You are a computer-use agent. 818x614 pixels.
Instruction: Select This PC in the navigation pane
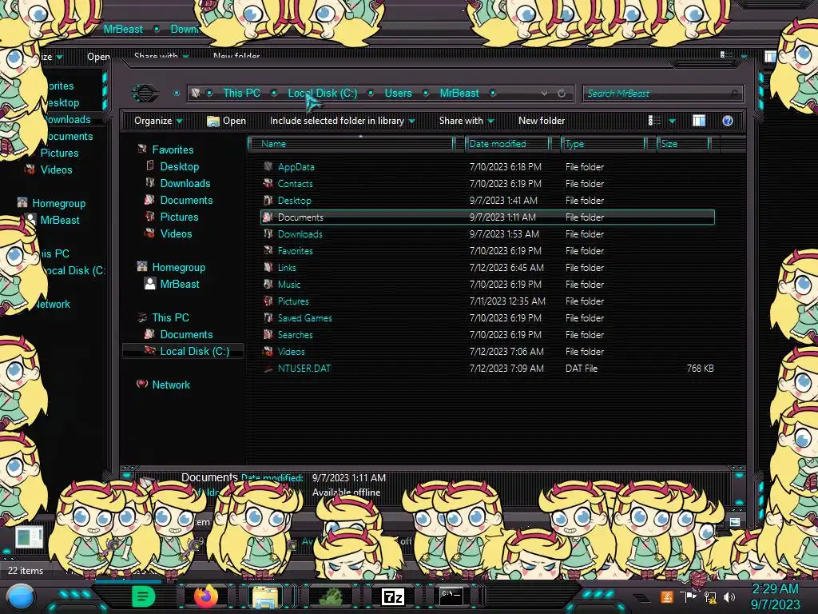(x=171, y=317)
